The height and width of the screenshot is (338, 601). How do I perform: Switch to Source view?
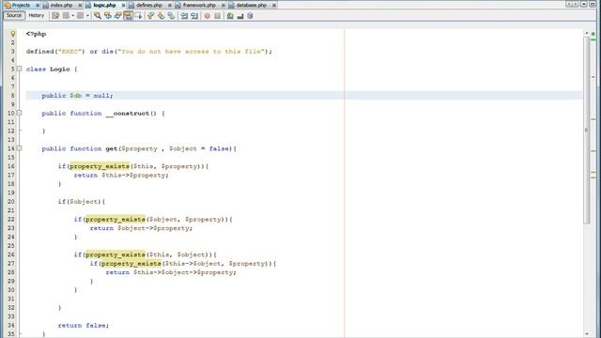click(14, 15)
